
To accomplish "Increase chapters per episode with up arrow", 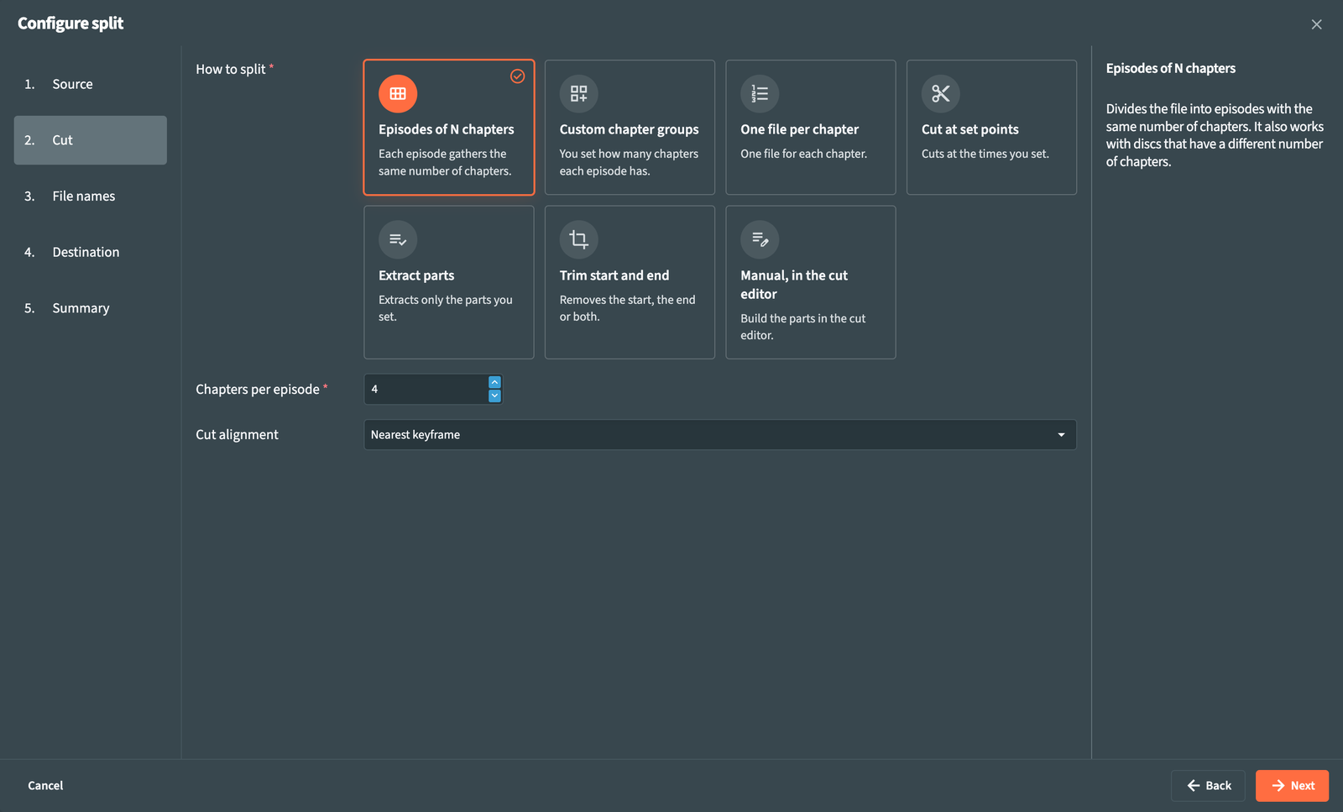I will tap(494, 382).
